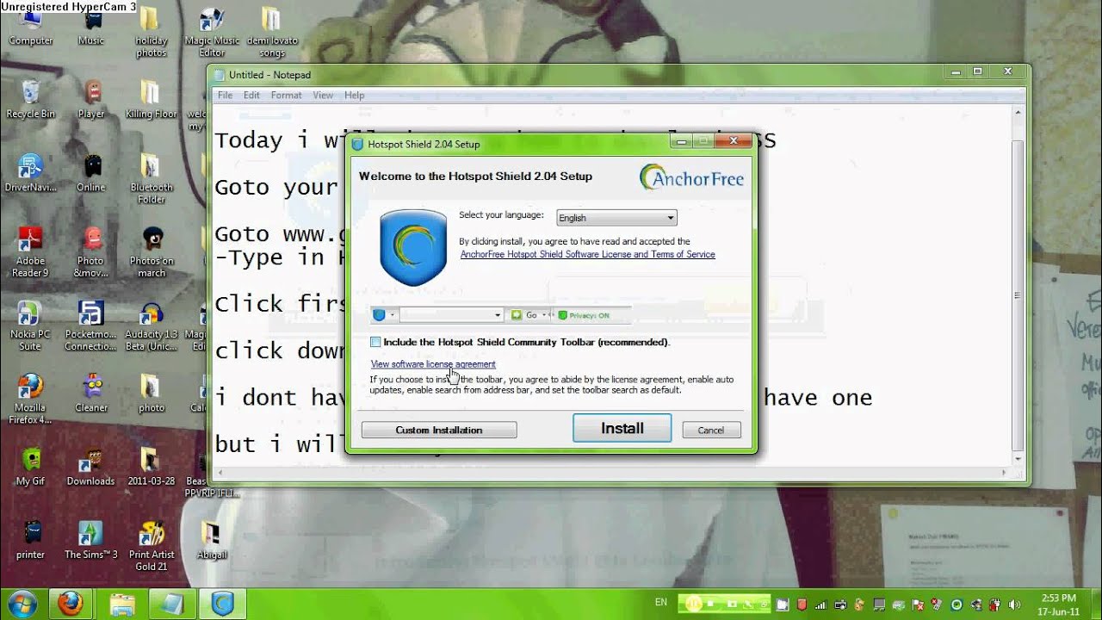The width and height of the screenshot is (1102, 620).
Task: Switch to Notepad taskbar button
Action: pos(172,604)
